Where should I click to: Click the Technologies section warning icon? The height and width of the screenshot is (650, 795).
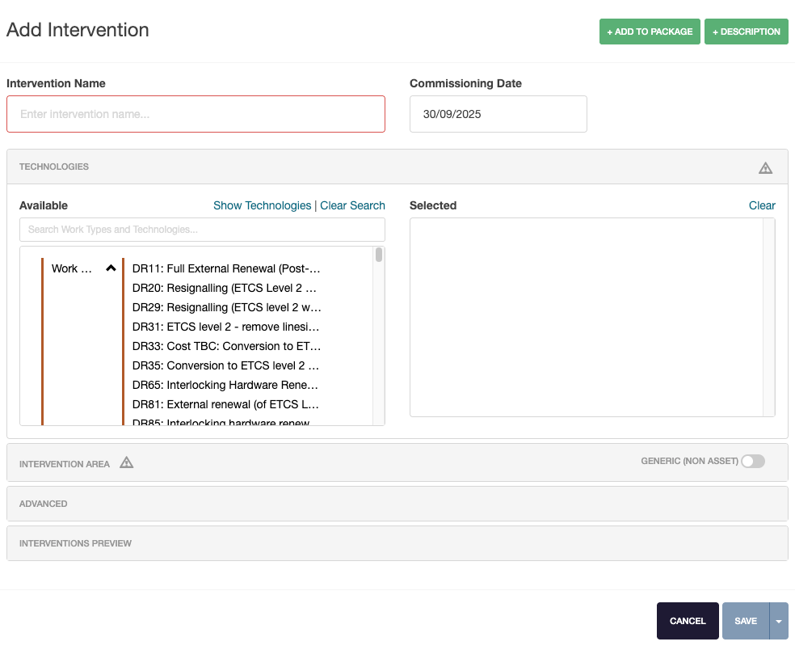tap(765, 167)
